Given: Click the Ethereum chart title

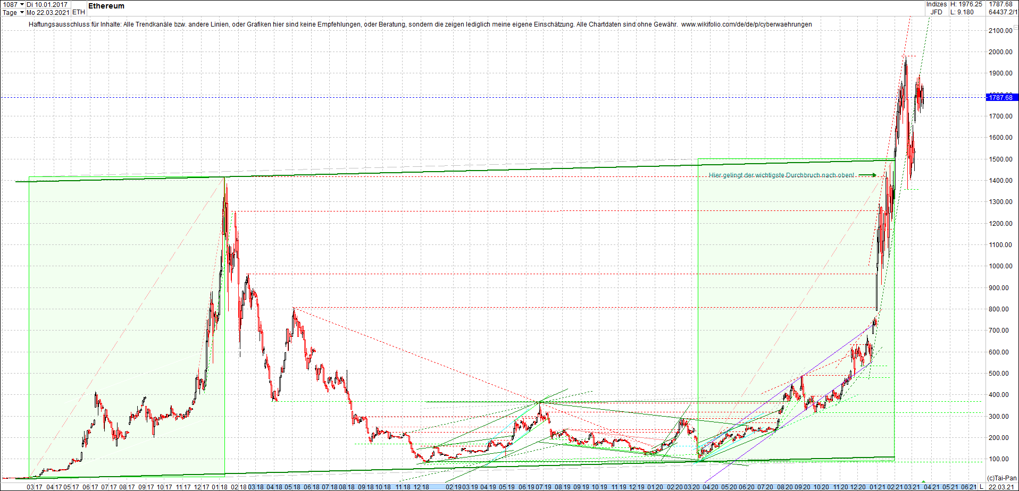Looking at the screenshot, I should click(x=106, y=6).
